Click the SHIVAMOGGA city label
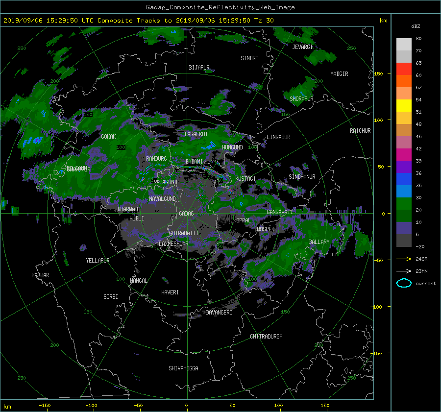This screenshot has height=412, width=441. coord(183,368)
